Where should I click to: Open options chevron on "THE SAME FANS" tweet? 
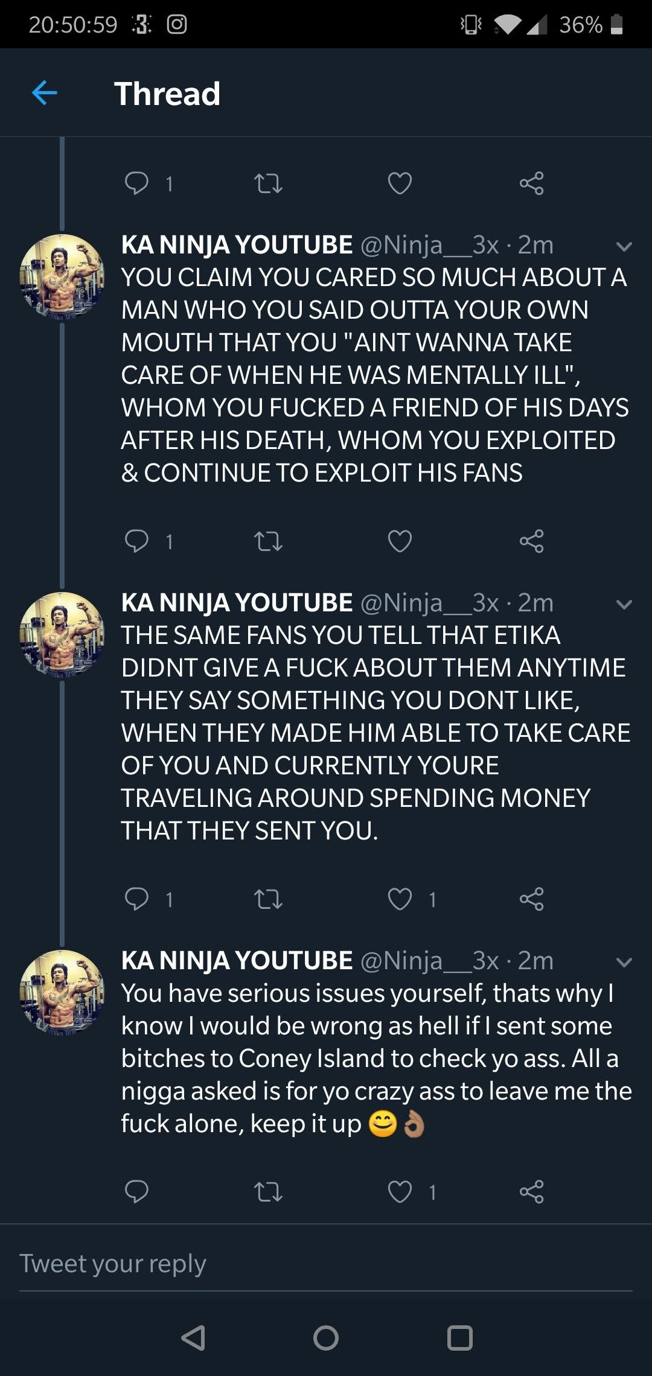coord(624,604)
